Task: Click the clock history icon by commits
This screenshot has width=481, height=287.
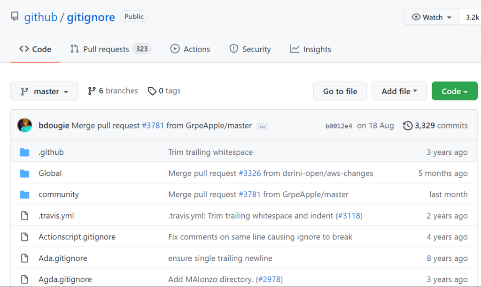Action: [408, 126]
